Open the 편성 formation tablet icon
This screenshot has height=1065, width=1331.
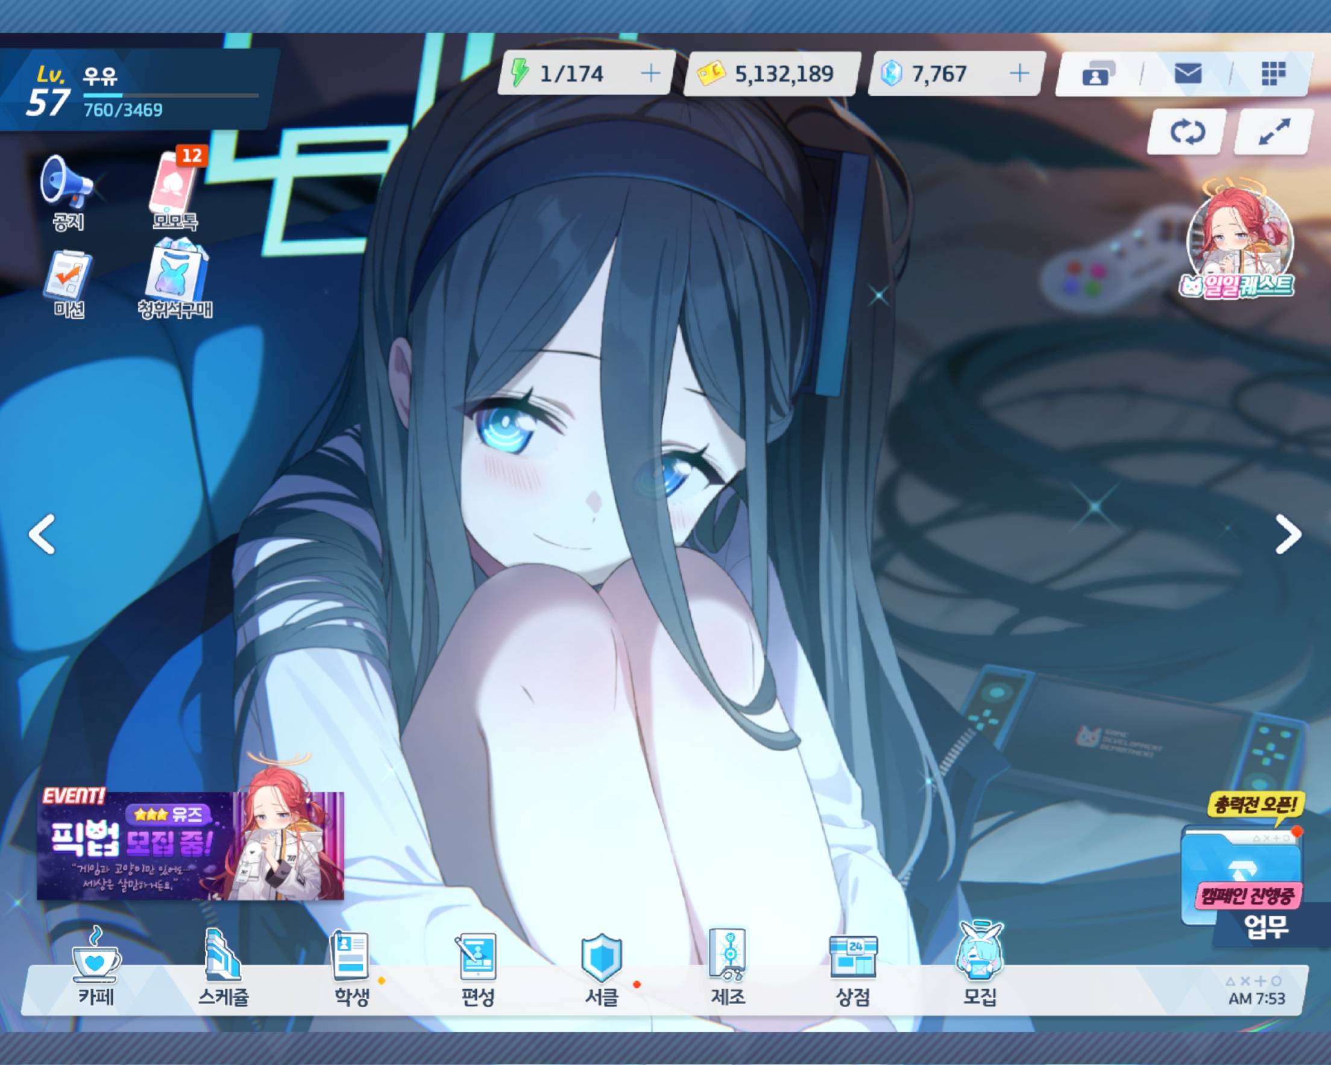[477, 969]
